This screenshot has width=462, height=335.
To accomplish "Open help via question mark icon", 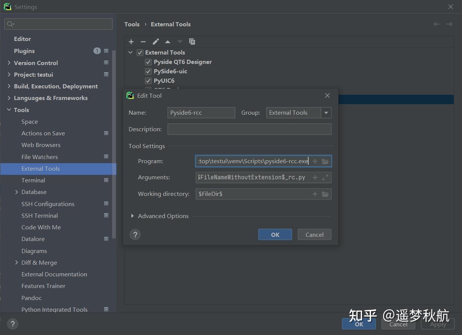I will coord(135,234).
